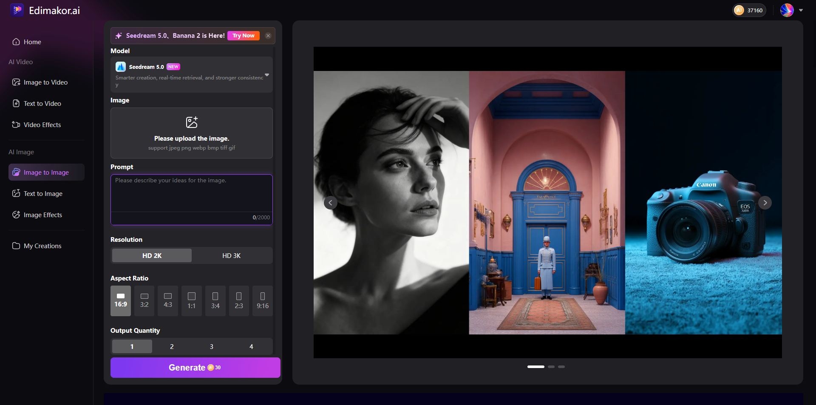The height and width of the screenshot is (405, 816).
Task: Select the Text to Video feature
Action: coord(42,103)
